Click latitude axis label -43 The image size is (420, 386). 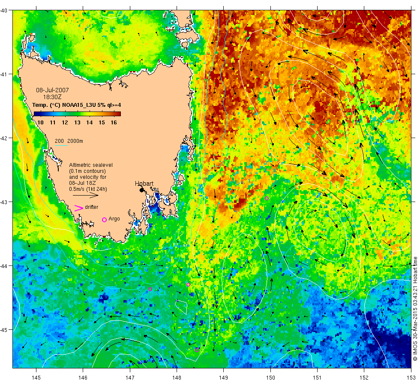pos(3,202)
